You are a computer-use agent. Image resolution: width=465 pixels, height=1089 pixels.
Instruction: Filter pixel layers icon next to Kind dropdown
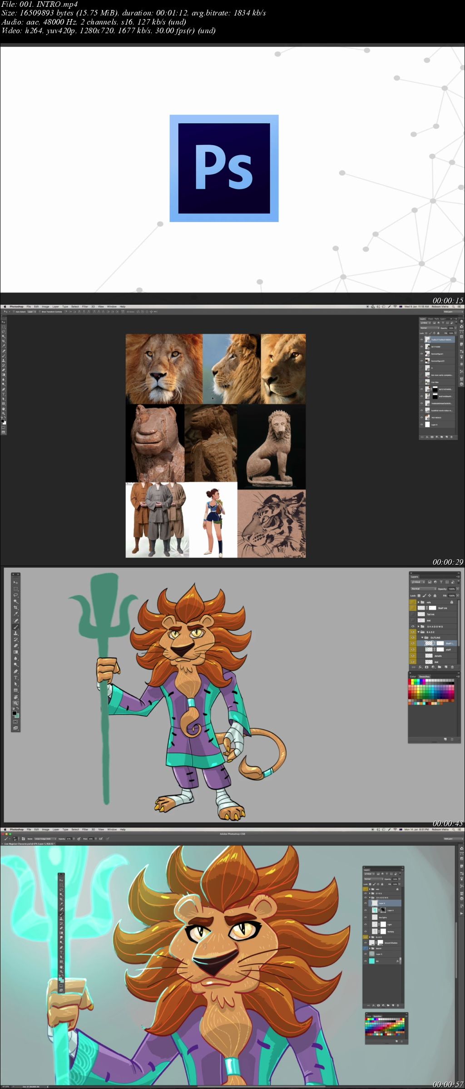pyautogui.click(x=430, y=582)
